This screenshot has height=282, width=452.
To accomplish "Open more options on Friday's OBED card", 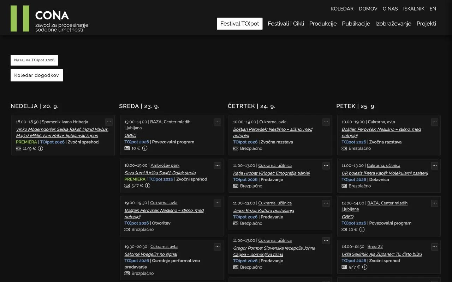I will tap(435, 203).
